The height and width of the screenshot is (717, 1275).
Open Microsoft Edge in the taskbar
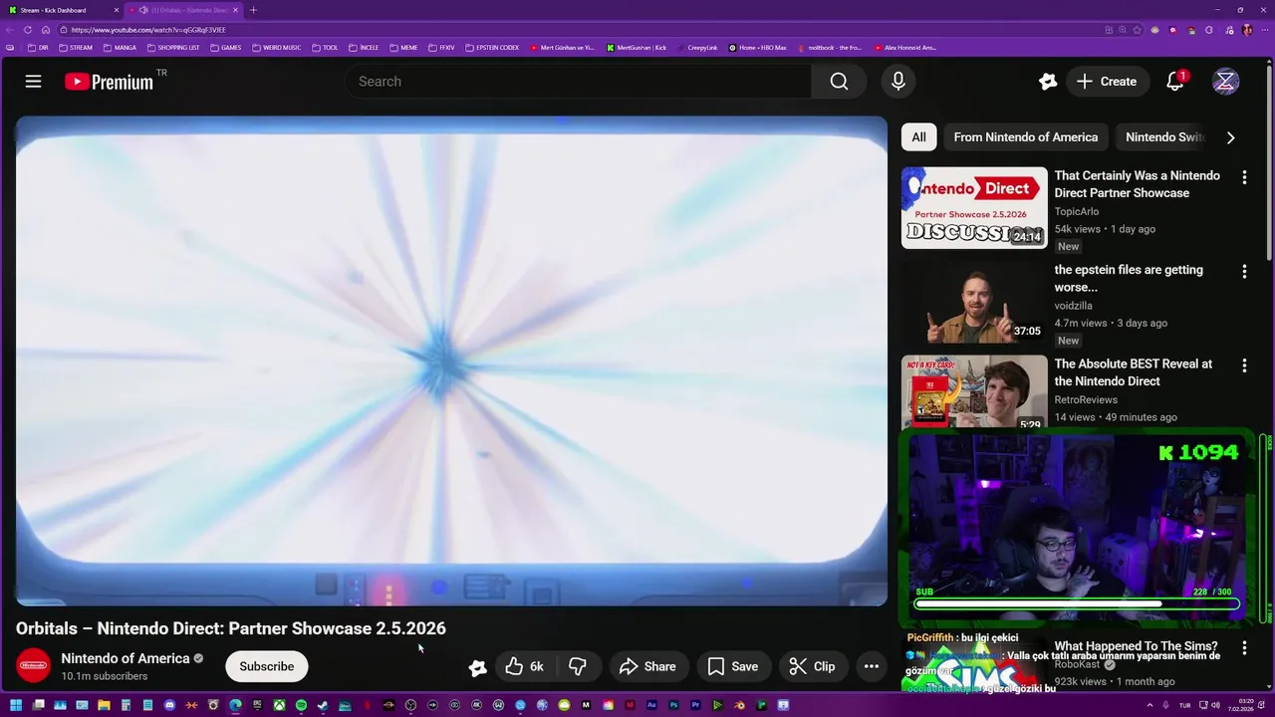point(235,705)
